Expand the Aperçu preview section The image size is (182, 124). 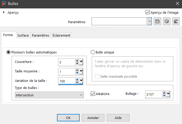coord(4,12)
